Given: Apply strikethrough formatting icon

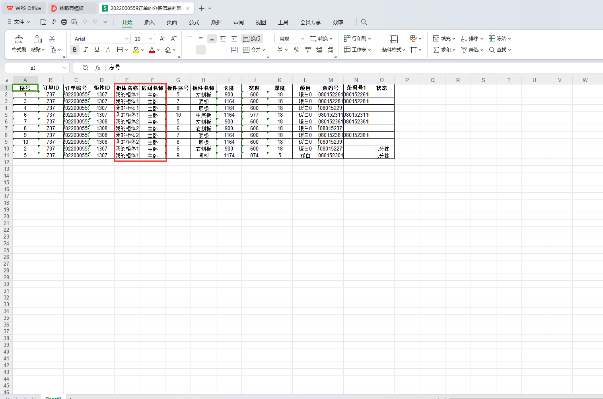Looking at the screenshot, I should (x=108, y=50).
